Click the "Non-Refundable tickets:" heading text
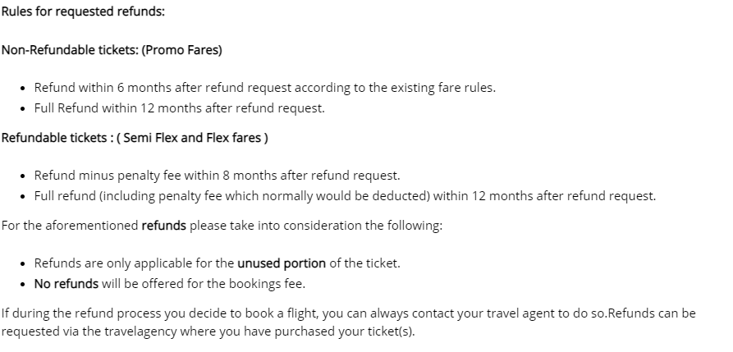733x352 pixels. click(x=69, y=50)
